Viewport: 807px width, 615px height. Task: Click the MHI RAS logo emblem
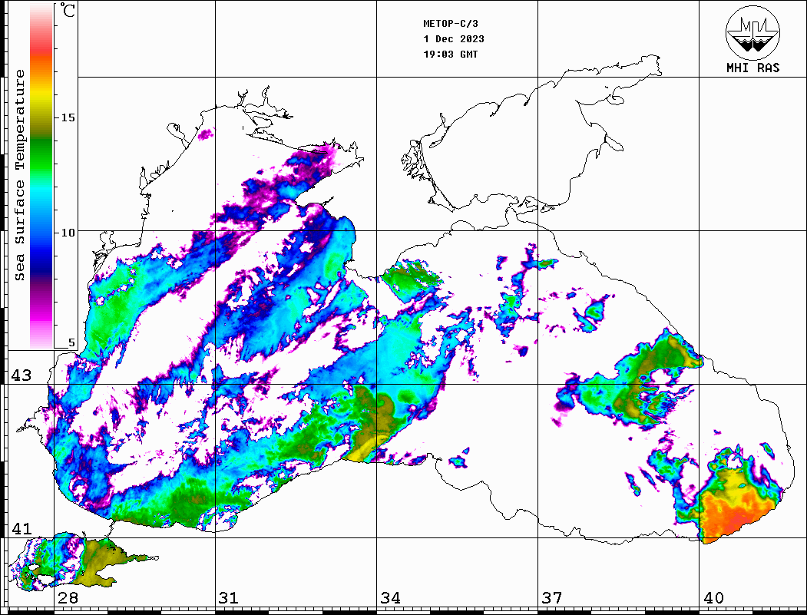click(752, 32)
